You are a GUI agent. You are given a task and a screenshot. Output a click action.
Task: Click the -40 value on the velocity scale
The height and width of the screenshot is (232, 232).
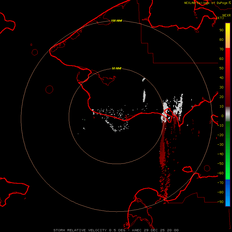coord(220,154)
